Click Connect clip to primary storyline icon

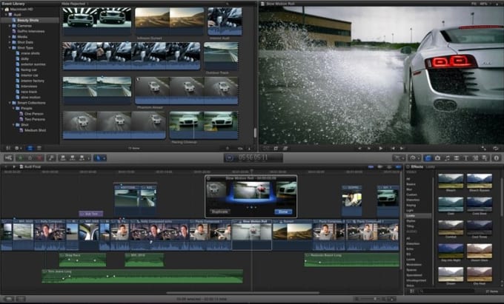[x=63, y=158]
